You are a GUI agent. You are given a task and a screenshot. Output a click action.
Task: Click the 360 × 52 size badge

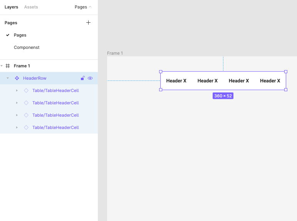[223, 96]
